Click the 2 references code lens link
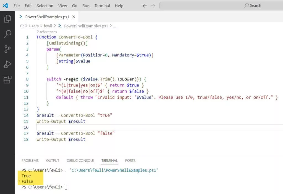This screenshot has width=283, height=194. [x=47, y=32]
